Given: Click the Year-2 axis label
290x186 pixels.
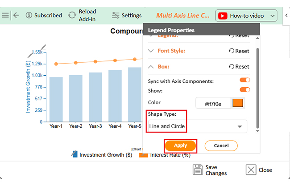Looking at the screenshot, I should click(76, 126).
